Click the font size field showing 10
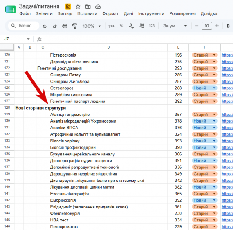 (x=207, y=26)
